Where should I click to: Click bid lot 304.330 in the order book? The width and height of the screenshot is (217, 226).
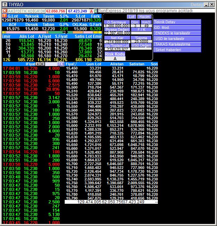click(x=26, y=48)
